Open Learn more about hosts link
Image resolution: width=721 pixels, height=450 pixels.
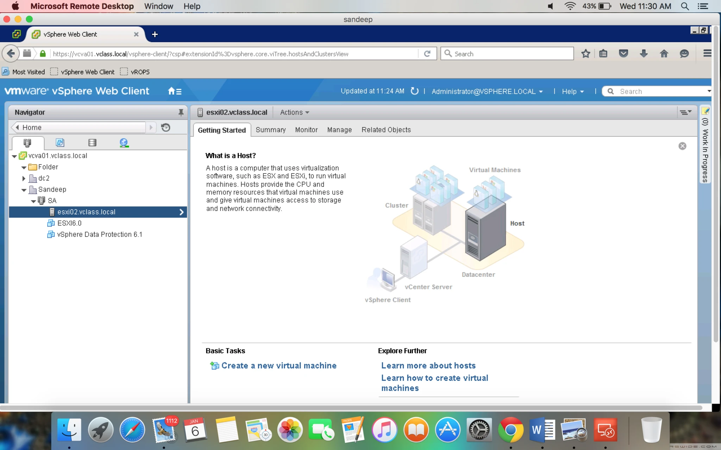pyautogui.click(x=428, y=366)
